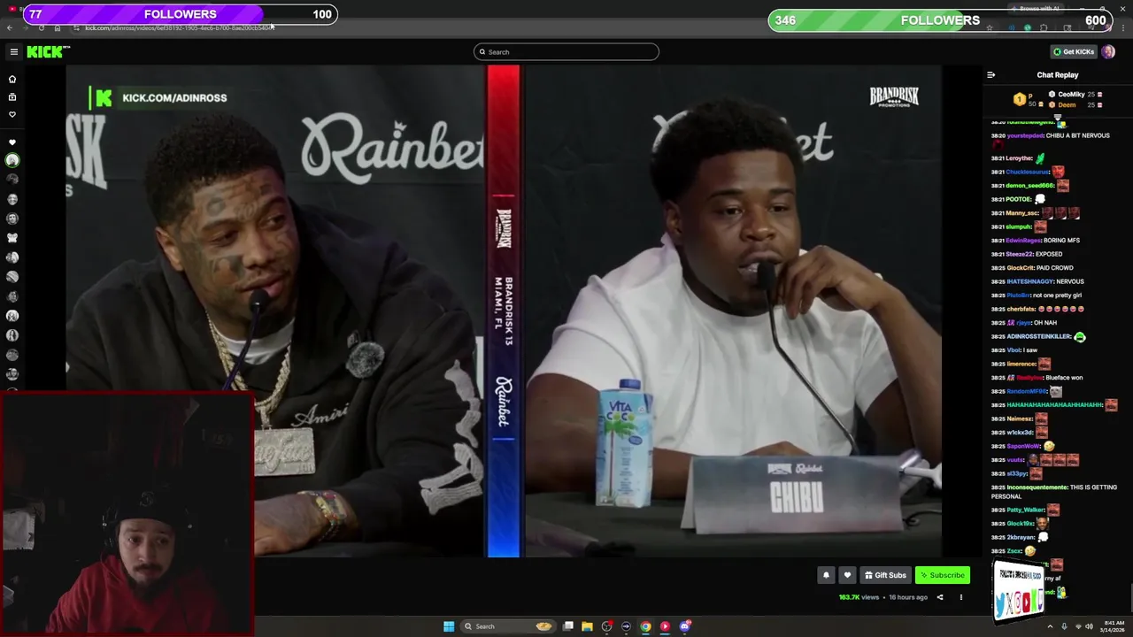Click chat message 'THIS IS GETTING PERSONAL'
The width and height of the screenshot is (1133, 637).
coord(1054,491)
